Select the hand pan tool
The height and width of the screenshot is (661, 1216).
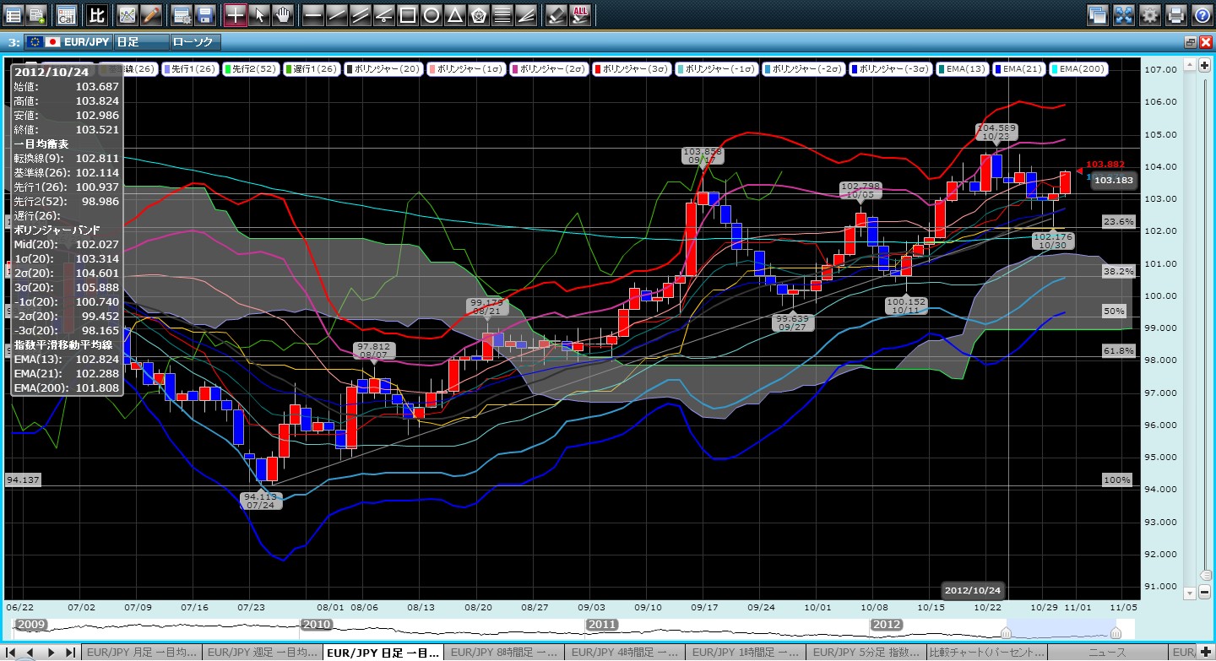point(282,14)
